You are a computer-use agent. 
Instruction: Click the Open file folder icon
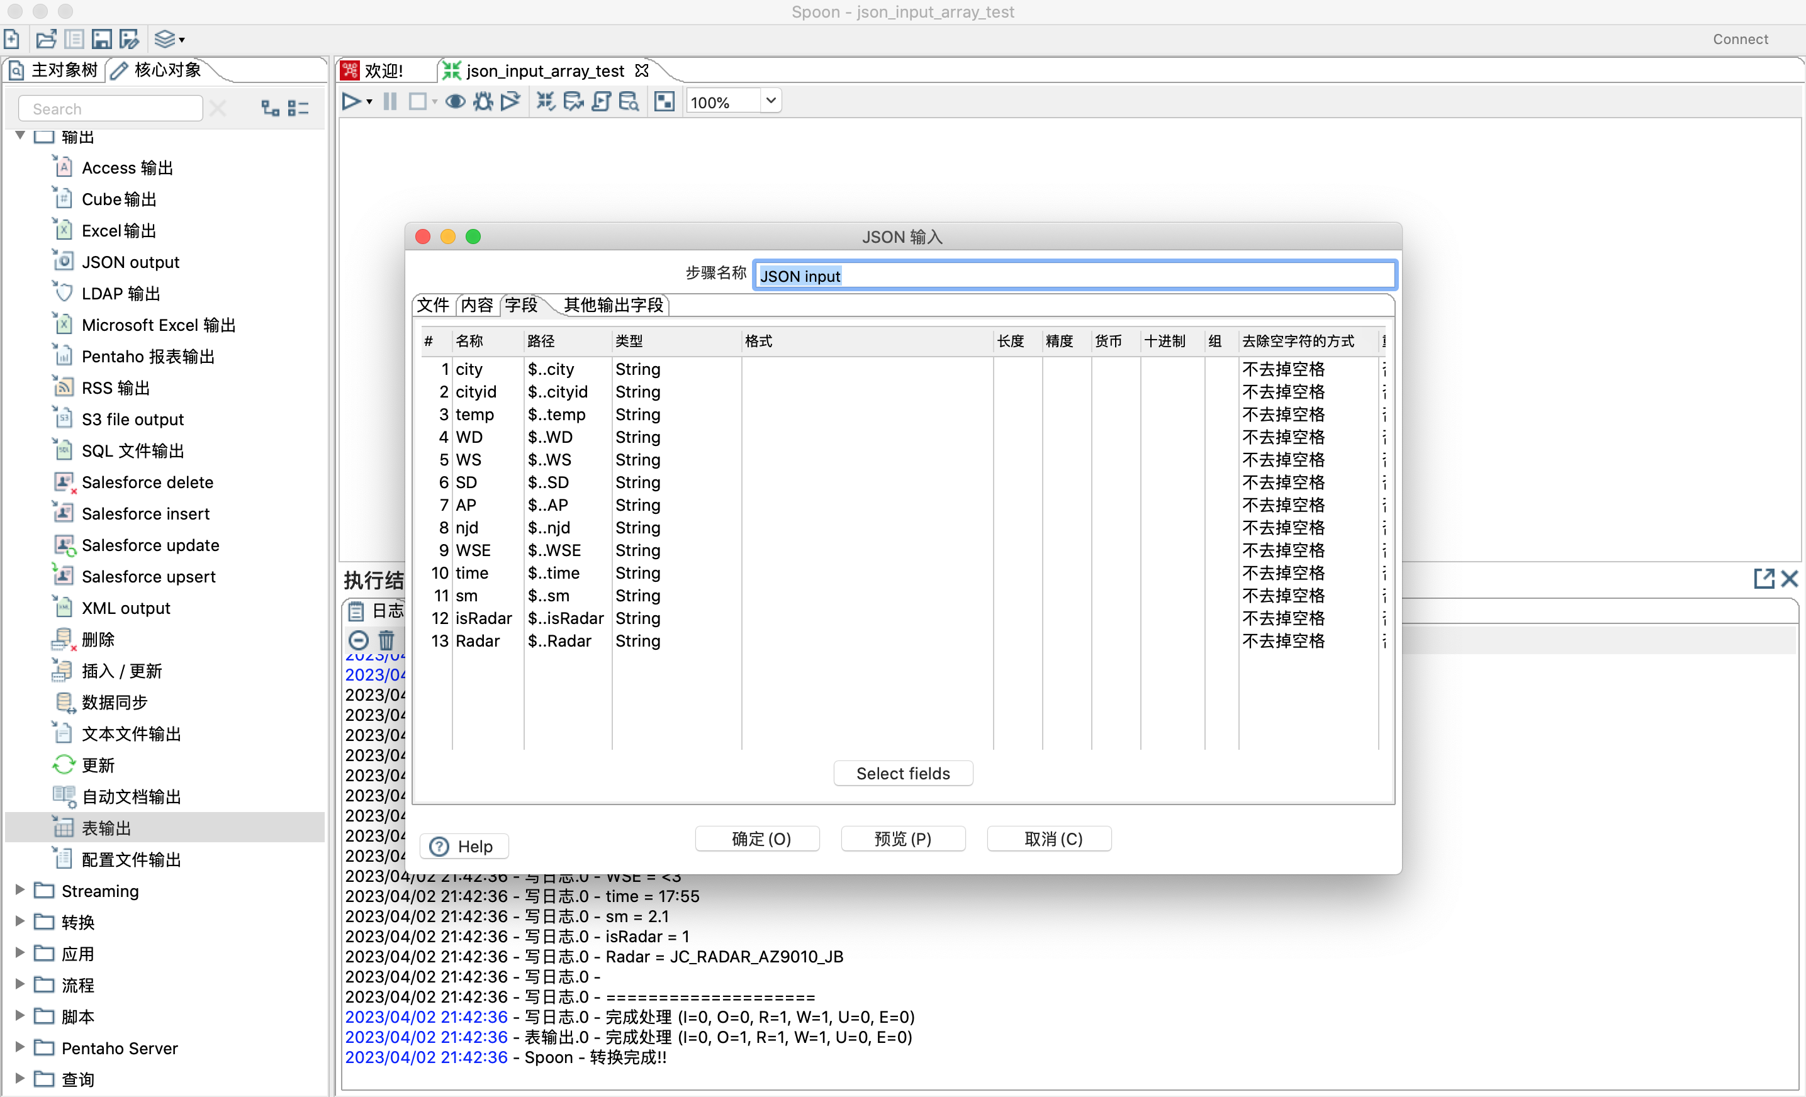coord(45,39)
